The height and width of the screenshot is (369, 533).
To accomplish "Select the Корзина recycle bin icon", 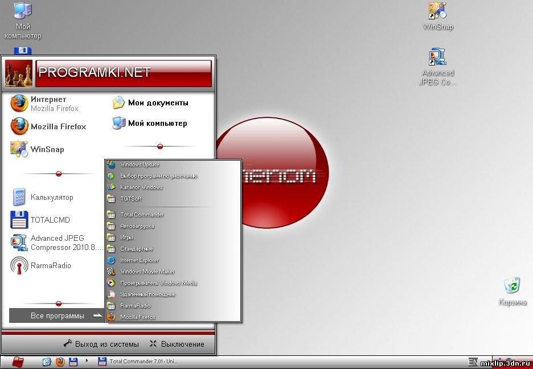I will tap(512, 291).
